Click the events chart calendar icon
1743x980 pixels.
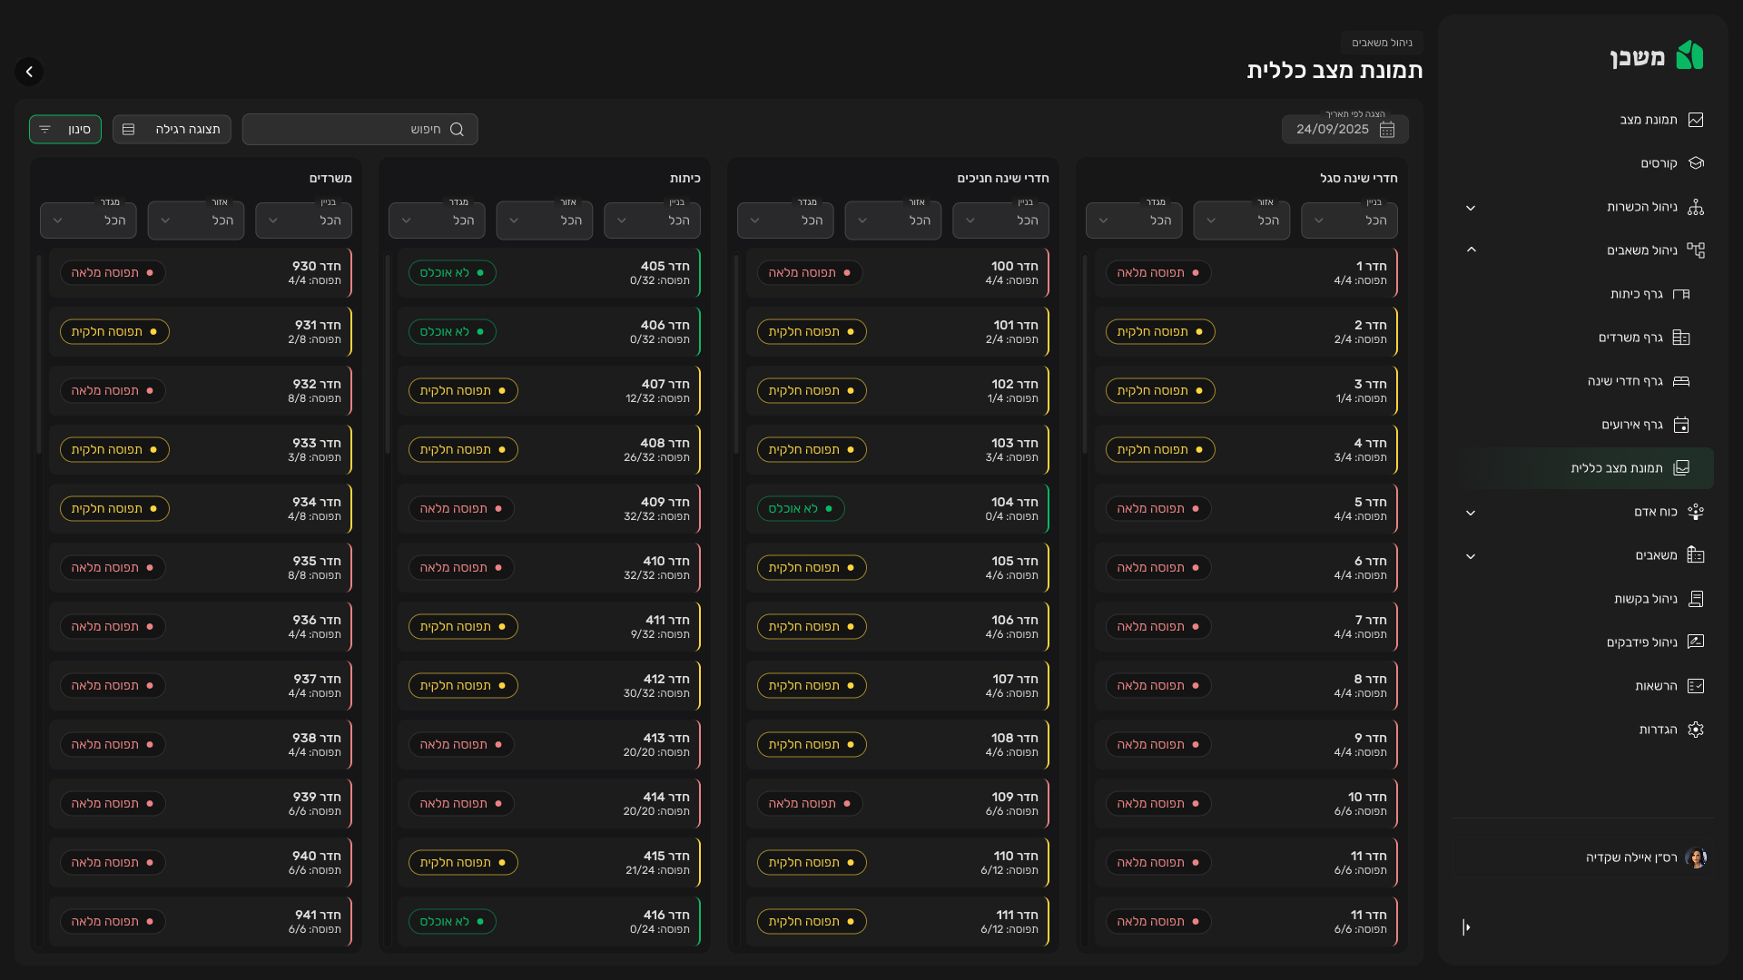tap(1681, 425)
